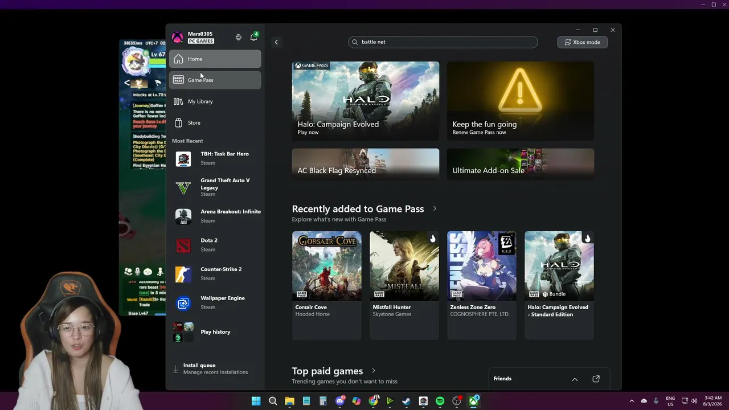
Task: Open the Ultimate Add-on Sale banner
Action: coord(521,164)
